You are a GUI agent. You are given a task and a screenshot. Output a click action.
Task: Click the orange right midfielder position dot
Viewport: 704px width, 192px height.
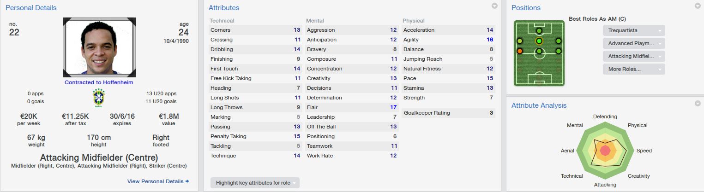520,51
